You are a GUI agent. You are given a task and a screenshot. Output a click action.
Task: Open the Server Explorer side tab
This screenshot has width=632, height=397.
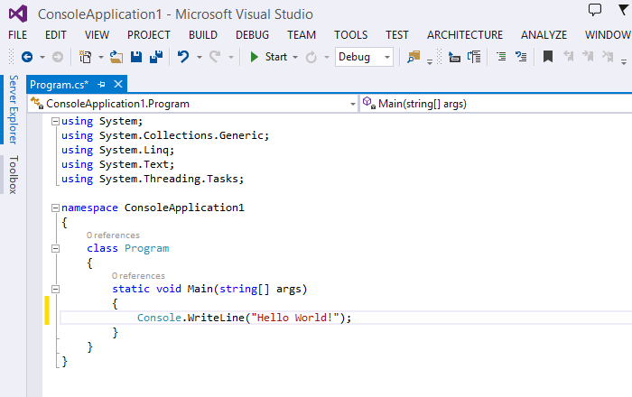click(x=14, y=110)
